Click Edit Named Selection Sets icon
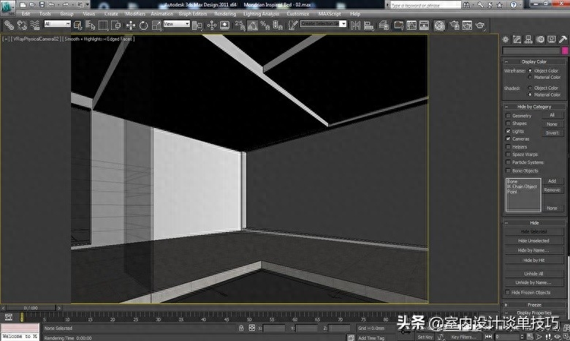 coord(292,26)
